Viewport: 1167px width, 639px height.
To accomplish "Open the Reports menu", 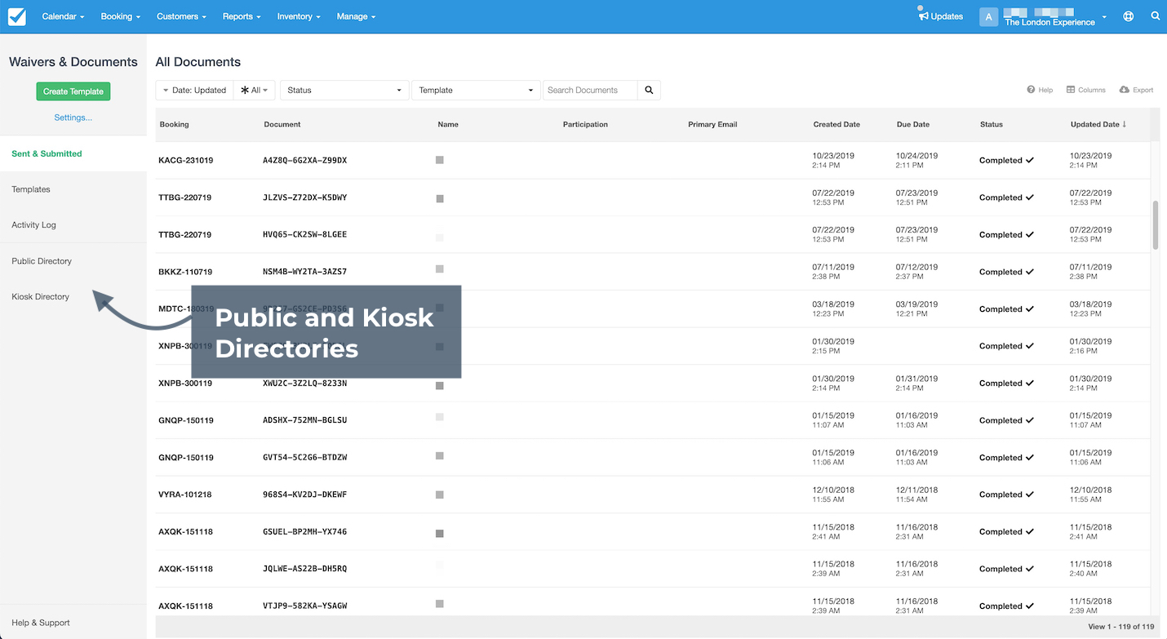I will point(242,16).
